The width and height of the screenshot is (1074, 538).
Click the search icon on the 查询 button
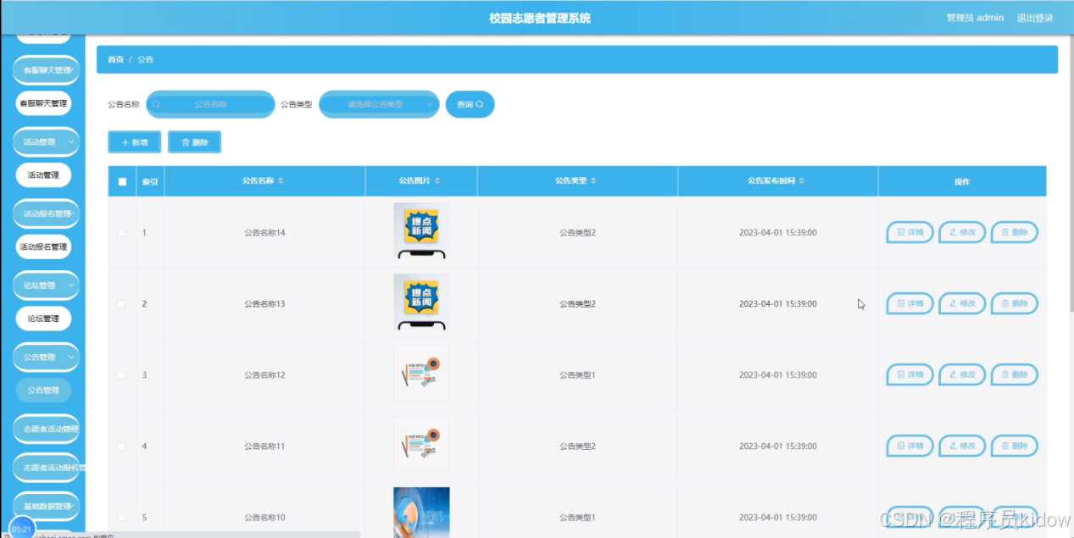pyautogui.click(x=480, y=105)
